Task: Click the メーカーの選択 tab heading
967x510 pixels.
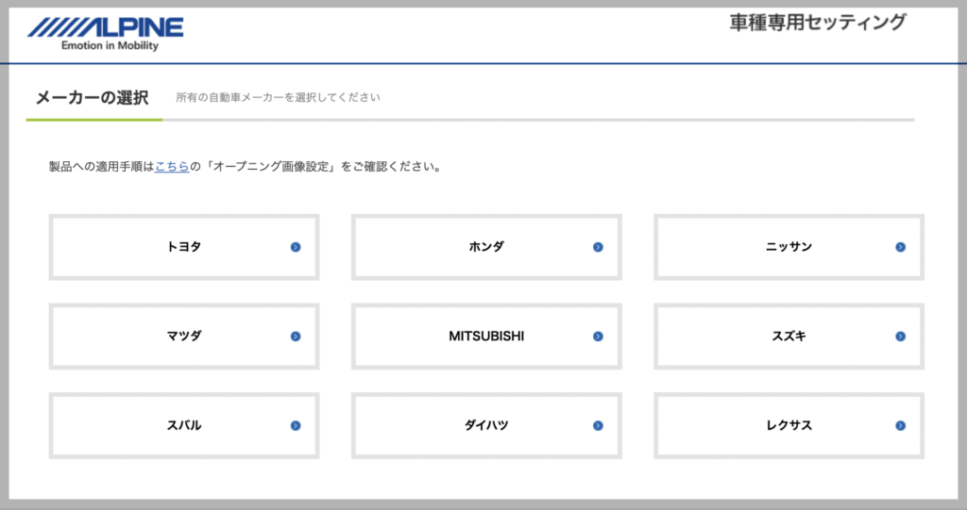Action: [x=93, y=97]
